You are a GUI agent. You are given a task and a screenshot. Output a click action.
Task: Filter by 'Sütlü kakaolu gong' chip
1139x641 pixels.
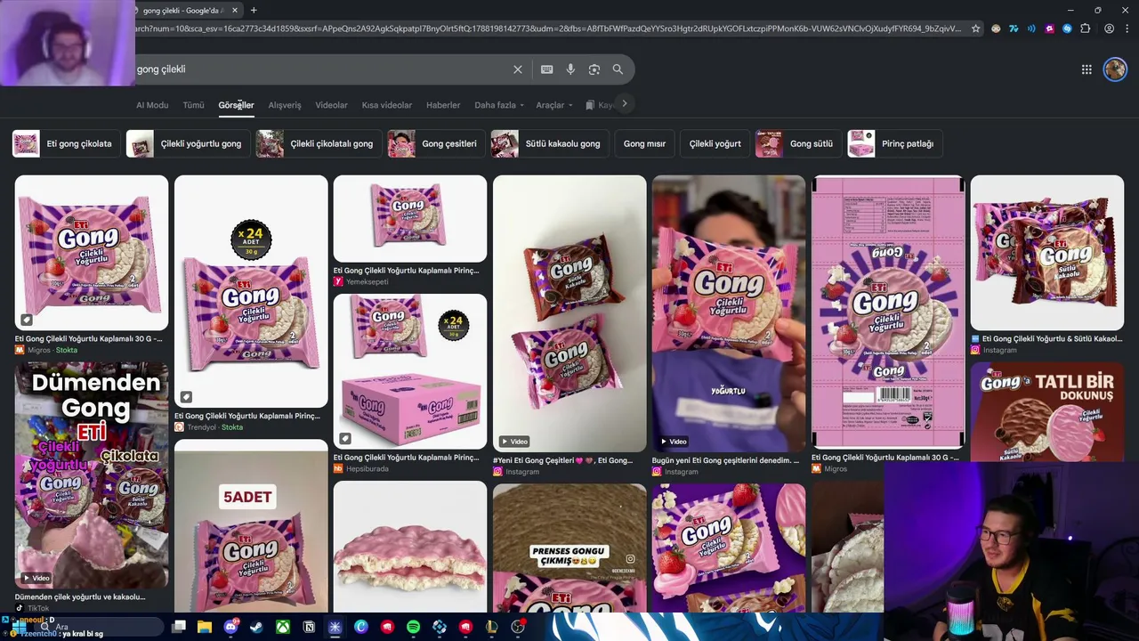549,143
